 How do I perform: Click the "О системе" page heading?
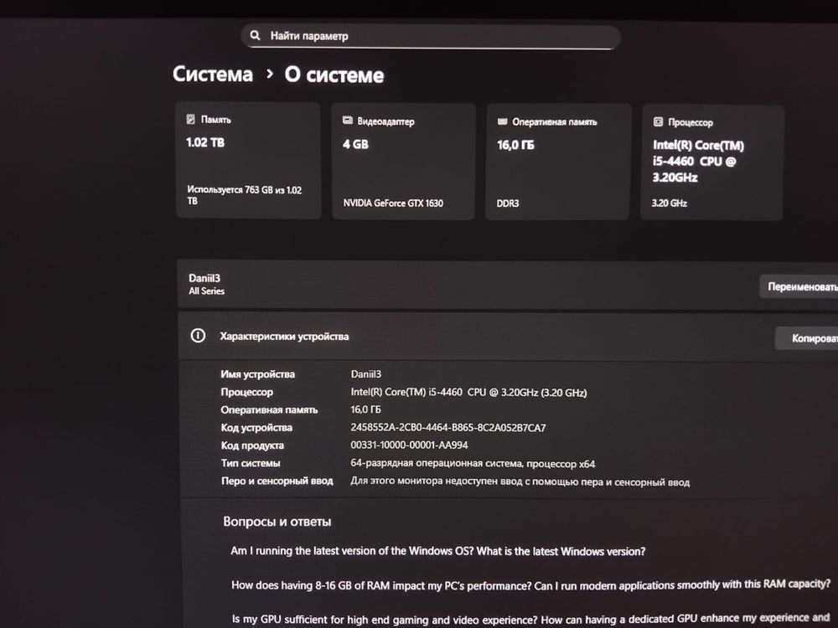tap(334, 75)
